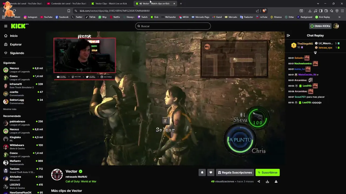346x194 pixels.
Task: Open a new browser tab
Action: click(181, 4)
